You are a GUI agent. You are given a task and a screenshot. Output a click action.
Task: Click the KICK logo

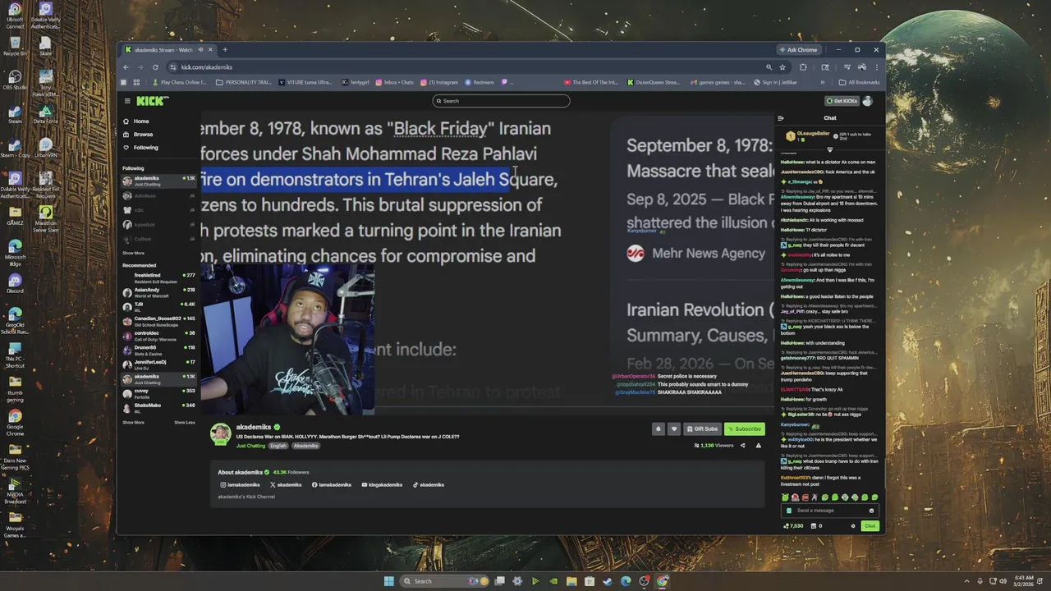click(x=152, y=101)
